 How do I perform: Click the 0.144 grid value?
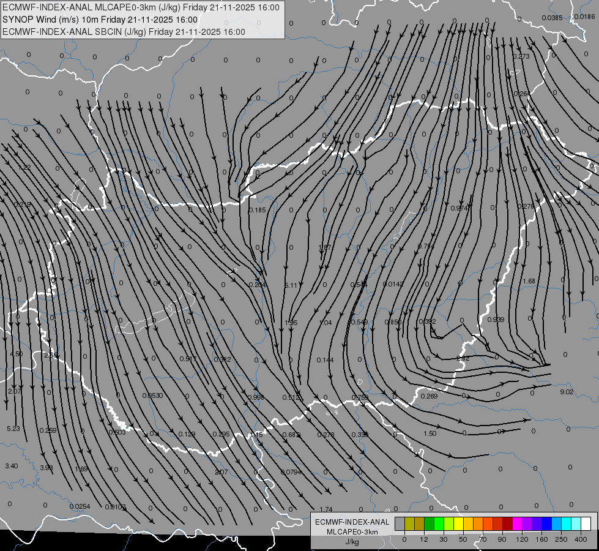325,360
